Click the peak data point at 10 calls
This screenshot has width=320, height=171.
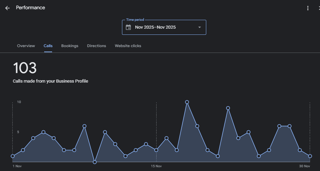click(x=187, y=102)
